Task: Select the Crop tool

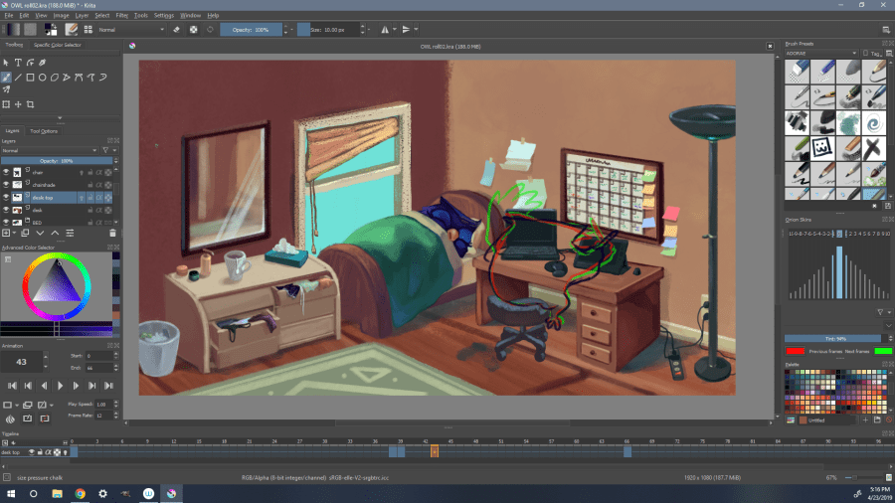Action: [x=31, y=103]
